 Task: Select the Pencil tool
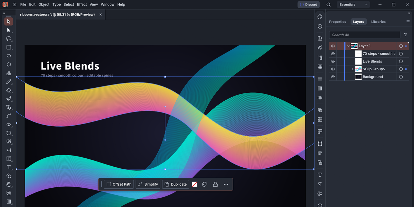[x=9, y=82]
